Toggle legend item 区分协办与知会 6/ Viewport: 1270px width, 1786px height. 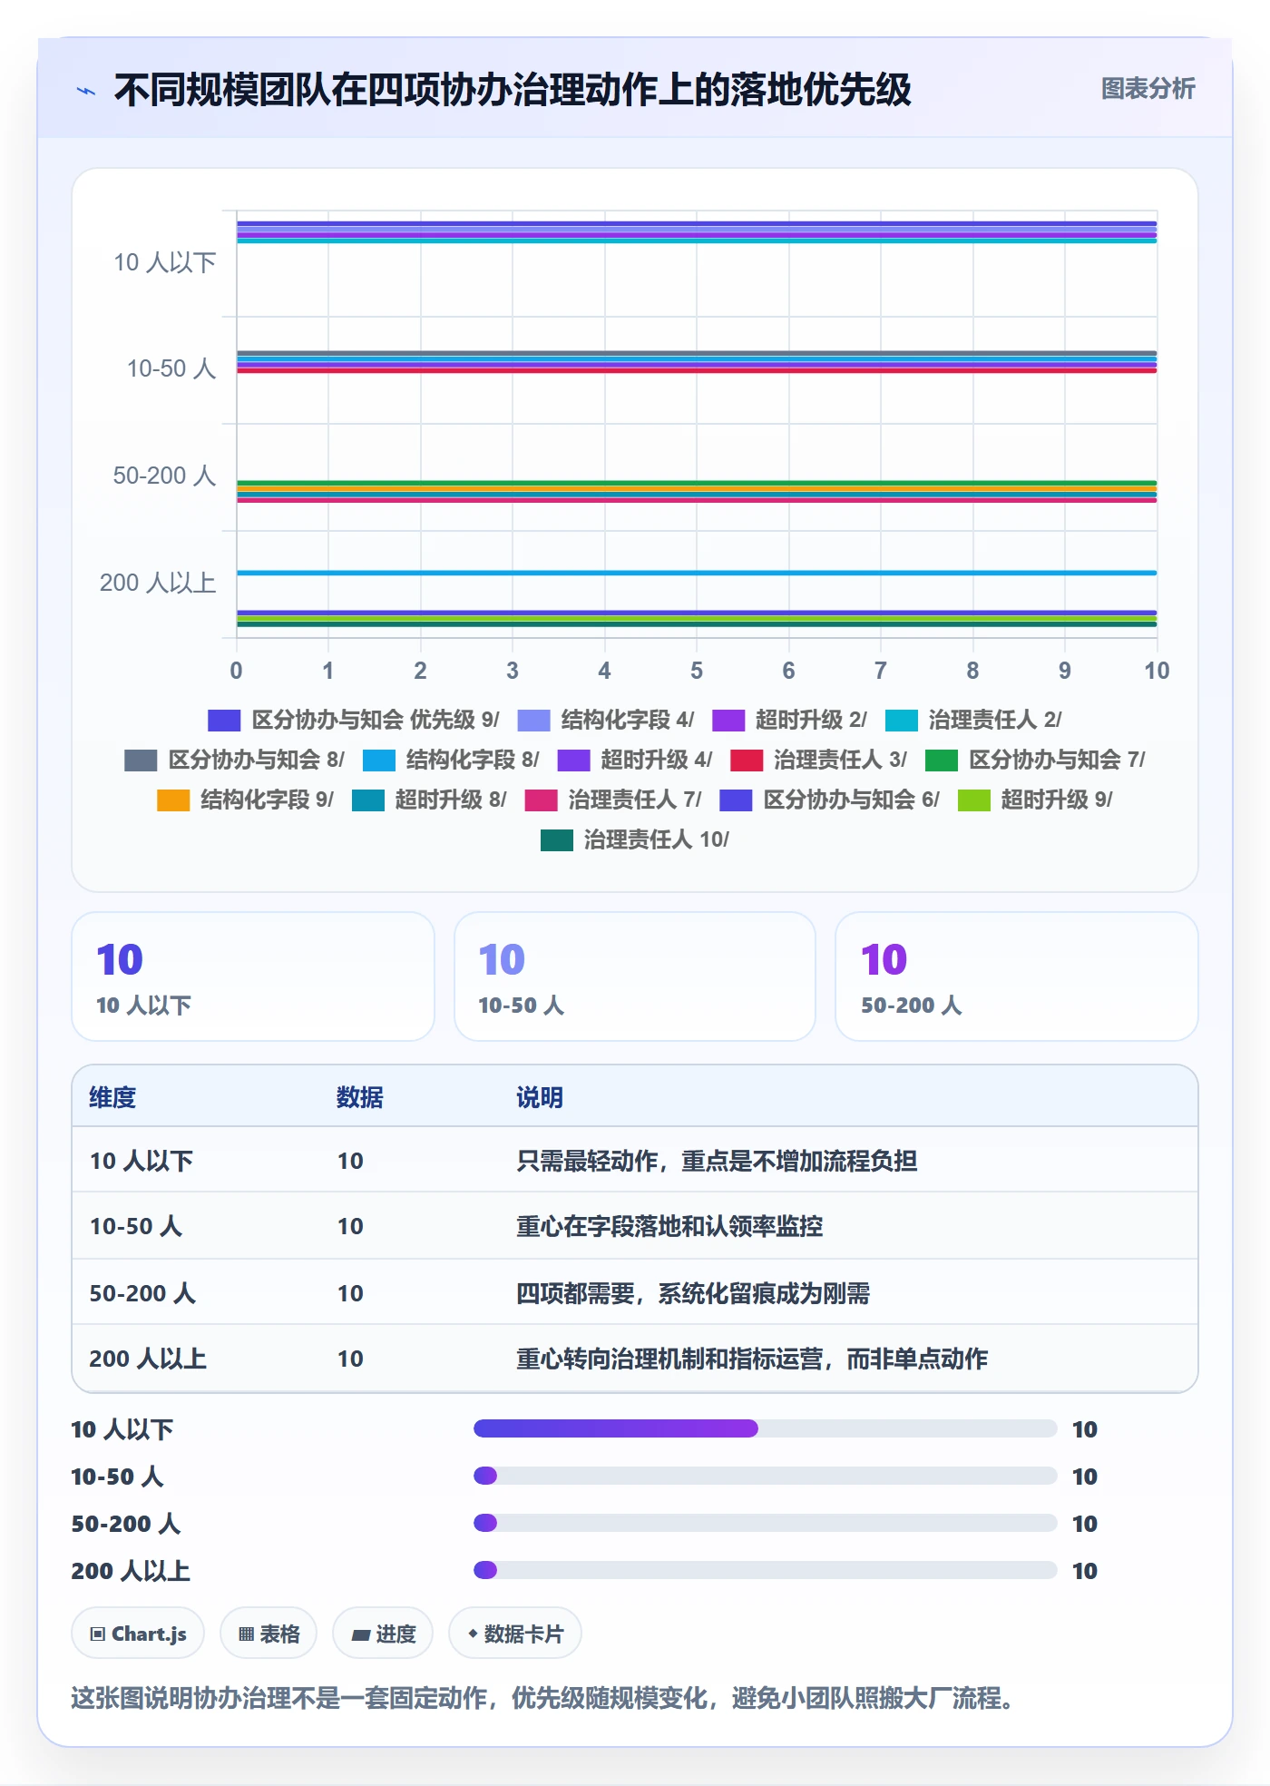pyautogui.click(x=829, y=800)
